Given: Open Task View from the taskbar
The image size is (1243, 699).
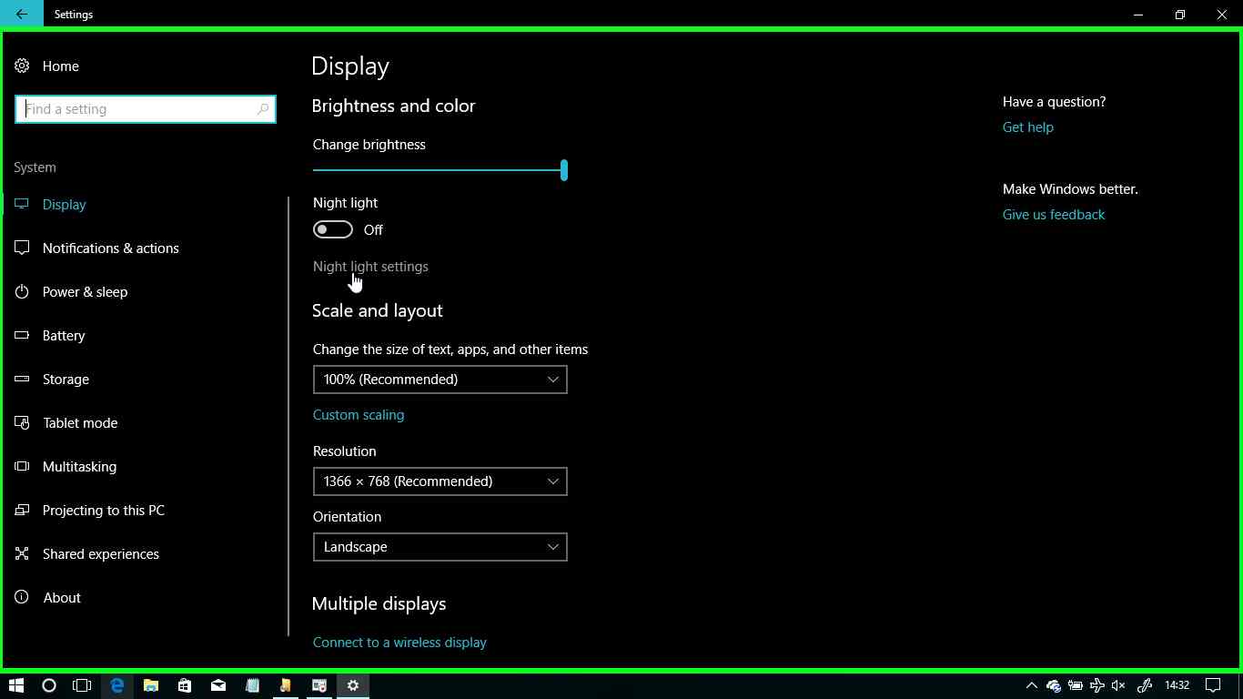Looking at the screenshot, I should (x=82, y=685).
